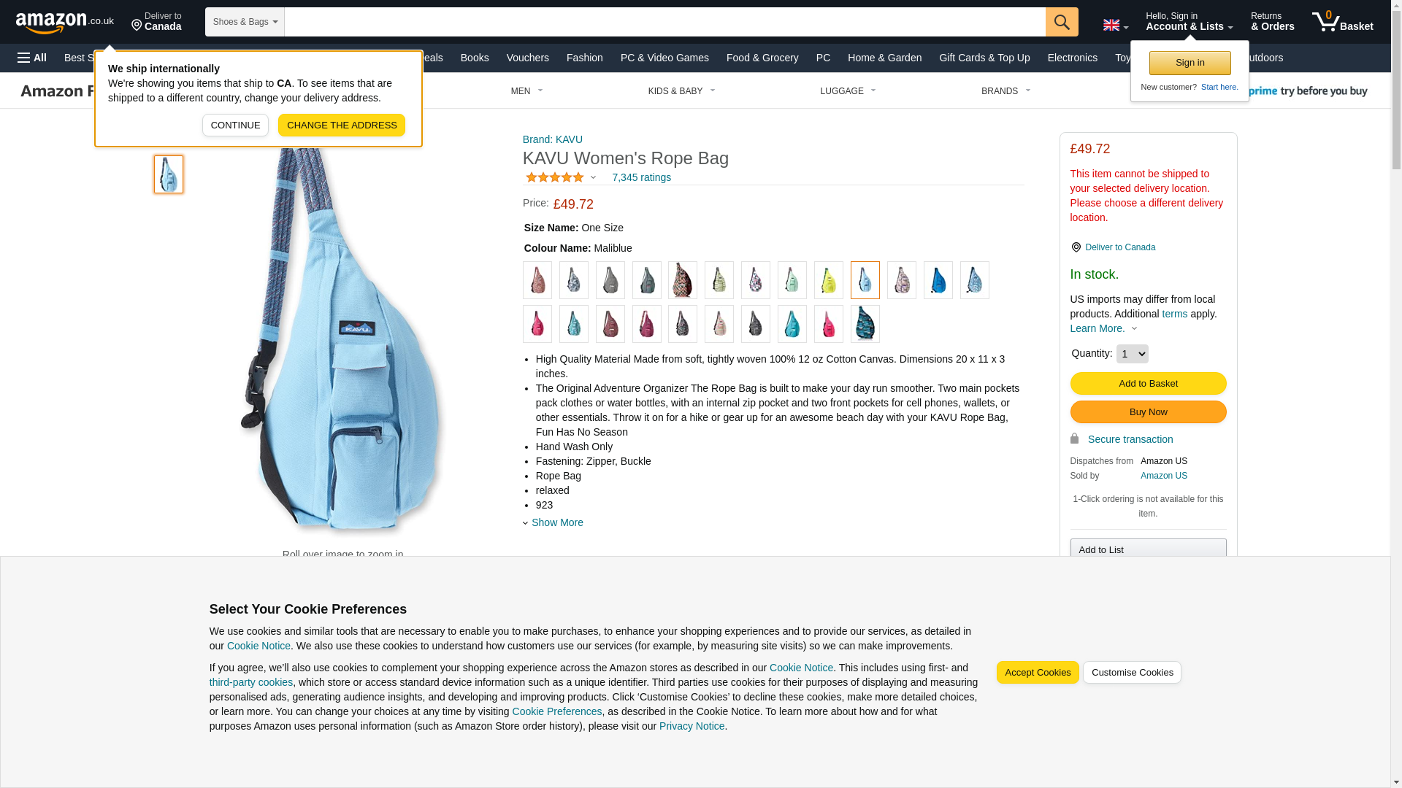Open the LUGGAGE menu
This screenshot has width=1402, height=788.
848,91
